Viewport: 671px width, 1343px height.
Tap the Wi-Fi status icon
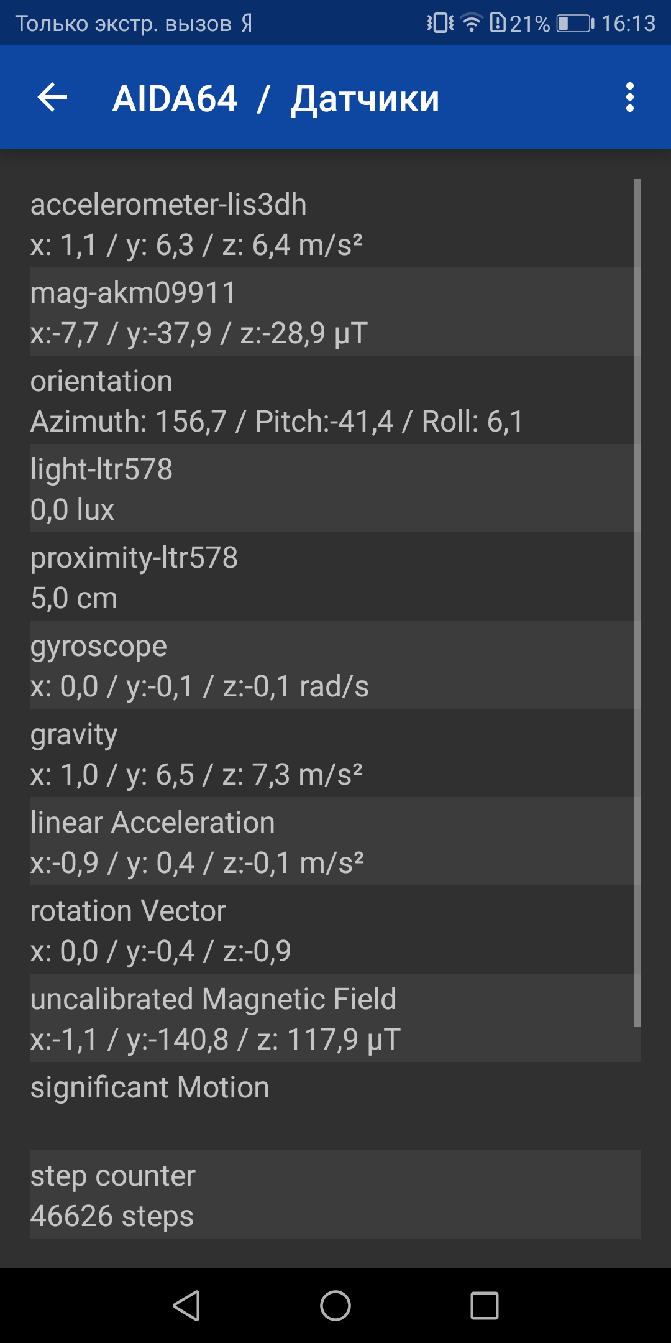pyautogui.click(x=472, y=23)
